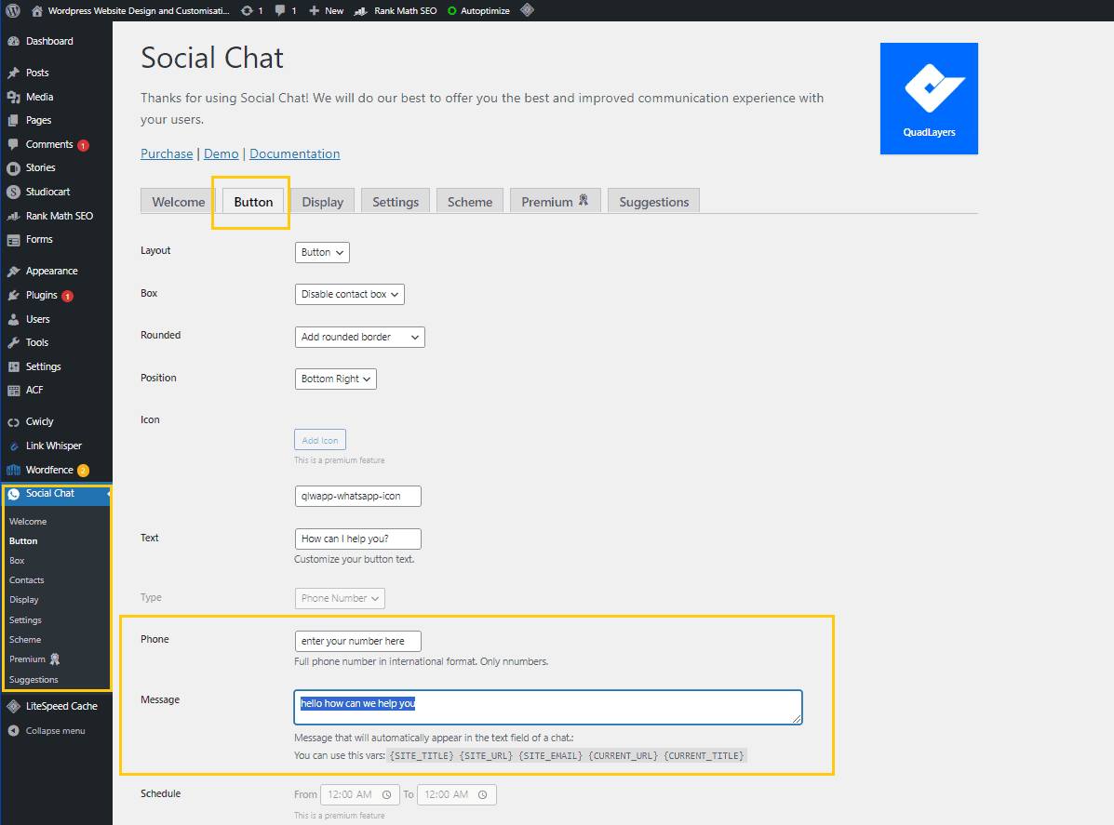Open Rank Math SEO in admin bar
Viewport: 1114px width, 825px height.
[x=397, y=10]
